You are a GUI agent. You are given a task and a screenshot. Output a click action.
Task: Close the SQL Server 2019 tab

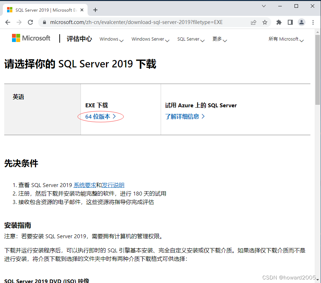point(82,10)
